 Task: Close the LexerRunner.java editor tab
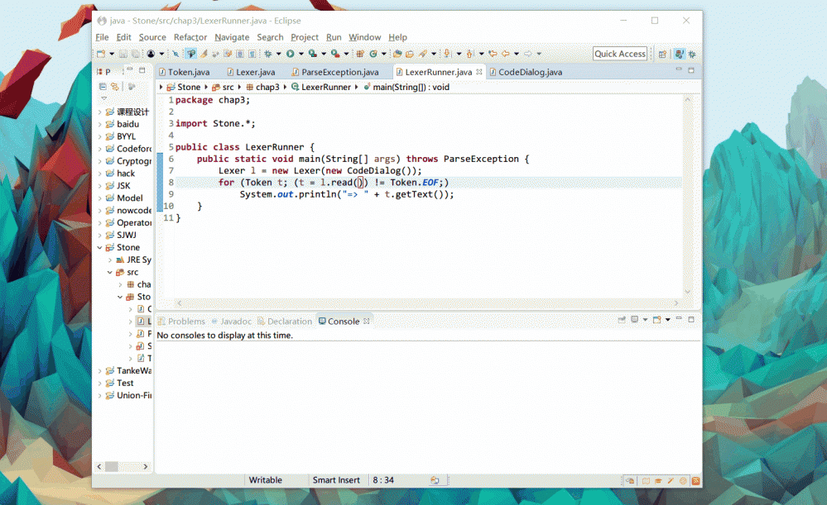click(x=480, y=72)
